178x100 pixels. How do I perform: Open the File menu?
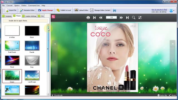coord(3,6)
